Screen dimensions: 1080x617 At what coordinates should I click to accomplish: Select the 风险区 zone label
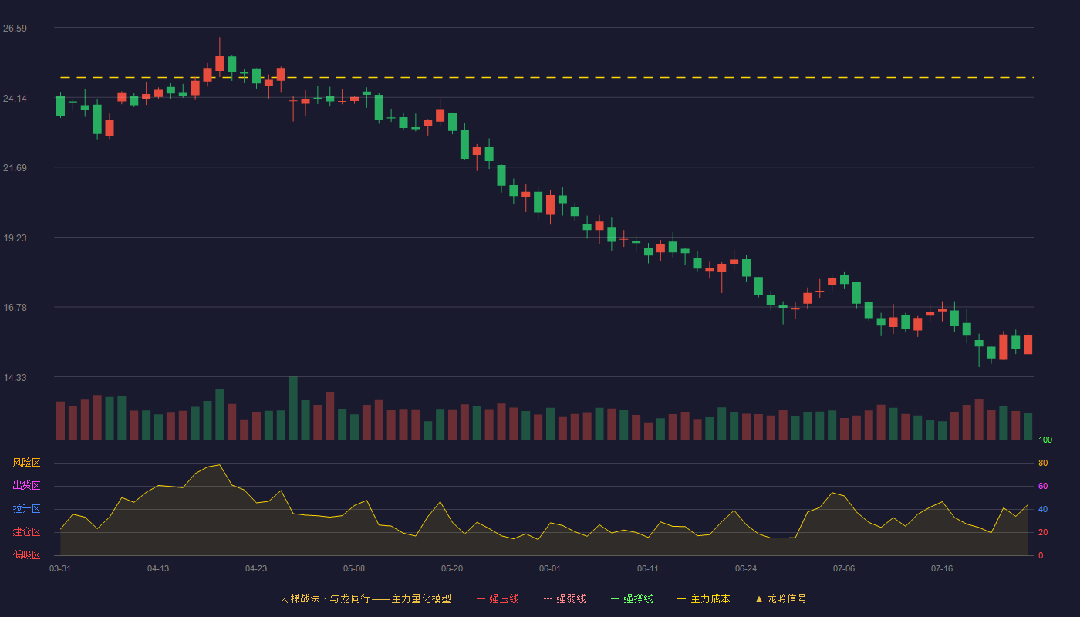[x=26, y=463]
